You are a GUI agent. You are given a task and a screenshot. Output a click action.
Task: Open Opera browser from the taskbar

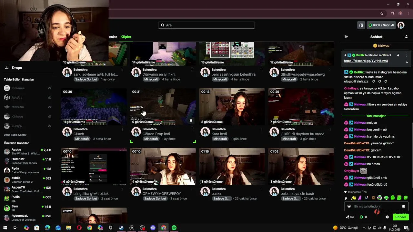click(x=79, y=228)
